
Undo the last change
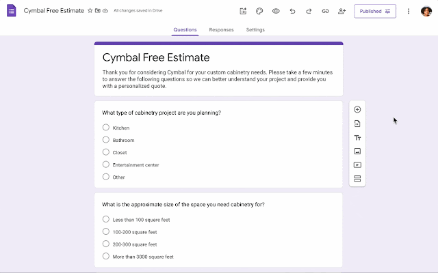click(292, 12)
